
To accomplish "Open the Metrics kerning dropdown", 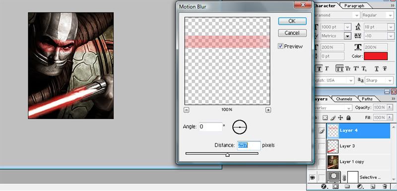I will (348, 36).
